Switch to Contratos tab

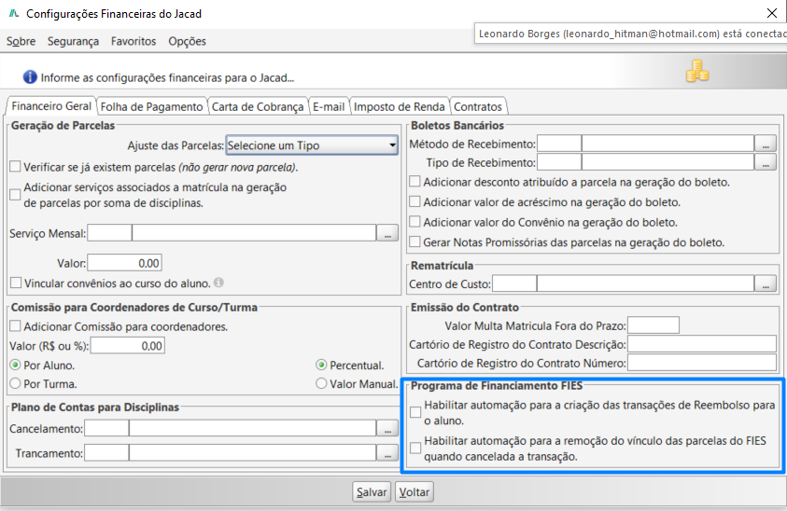pos(478,107)
